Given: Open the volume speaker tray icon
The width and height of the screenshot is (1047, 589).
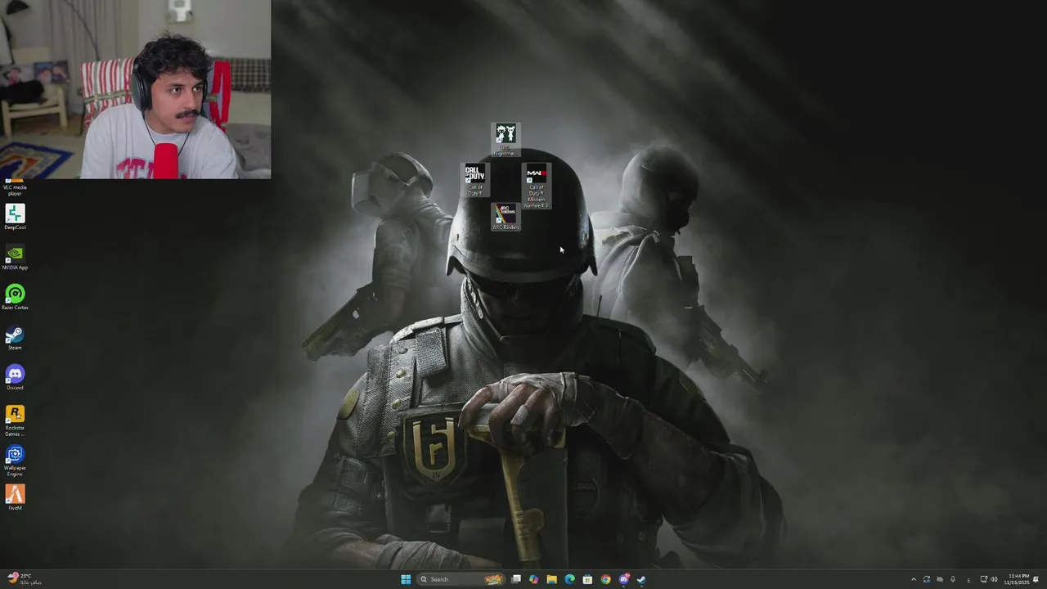Looking at the screenshot, I should pyautogui.click(x=994, y=579).
